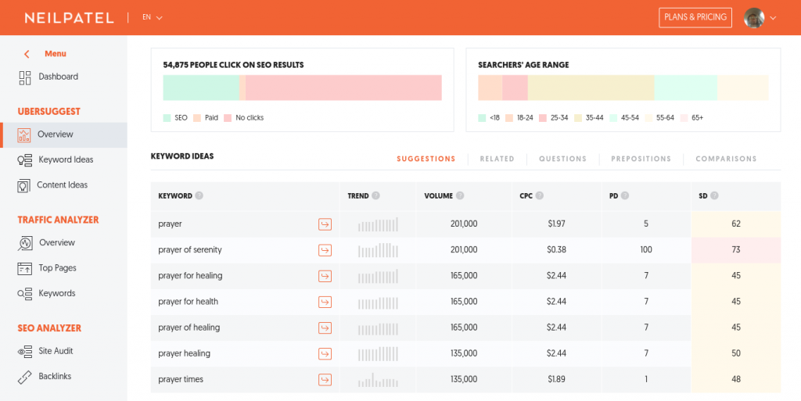Open Traffic Analyzer Keywords icon
Image resolution: width=801 pixels, height=401 pixels.
point(24,294)
